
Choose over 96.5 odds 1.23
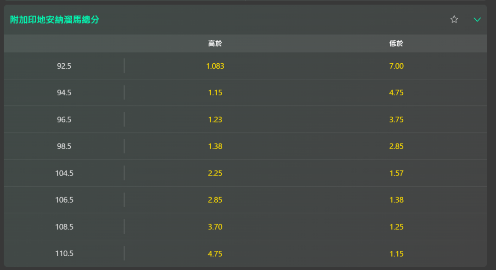(215, 120)
